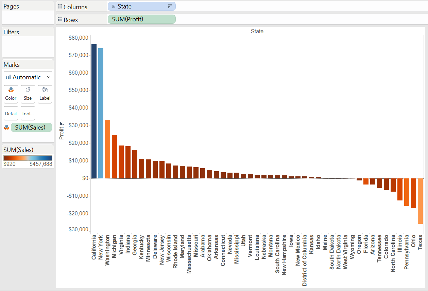Viewport: 428px width, 291px height.
Task: Click the Rows shelf grid icon
Action: point(60,20)
